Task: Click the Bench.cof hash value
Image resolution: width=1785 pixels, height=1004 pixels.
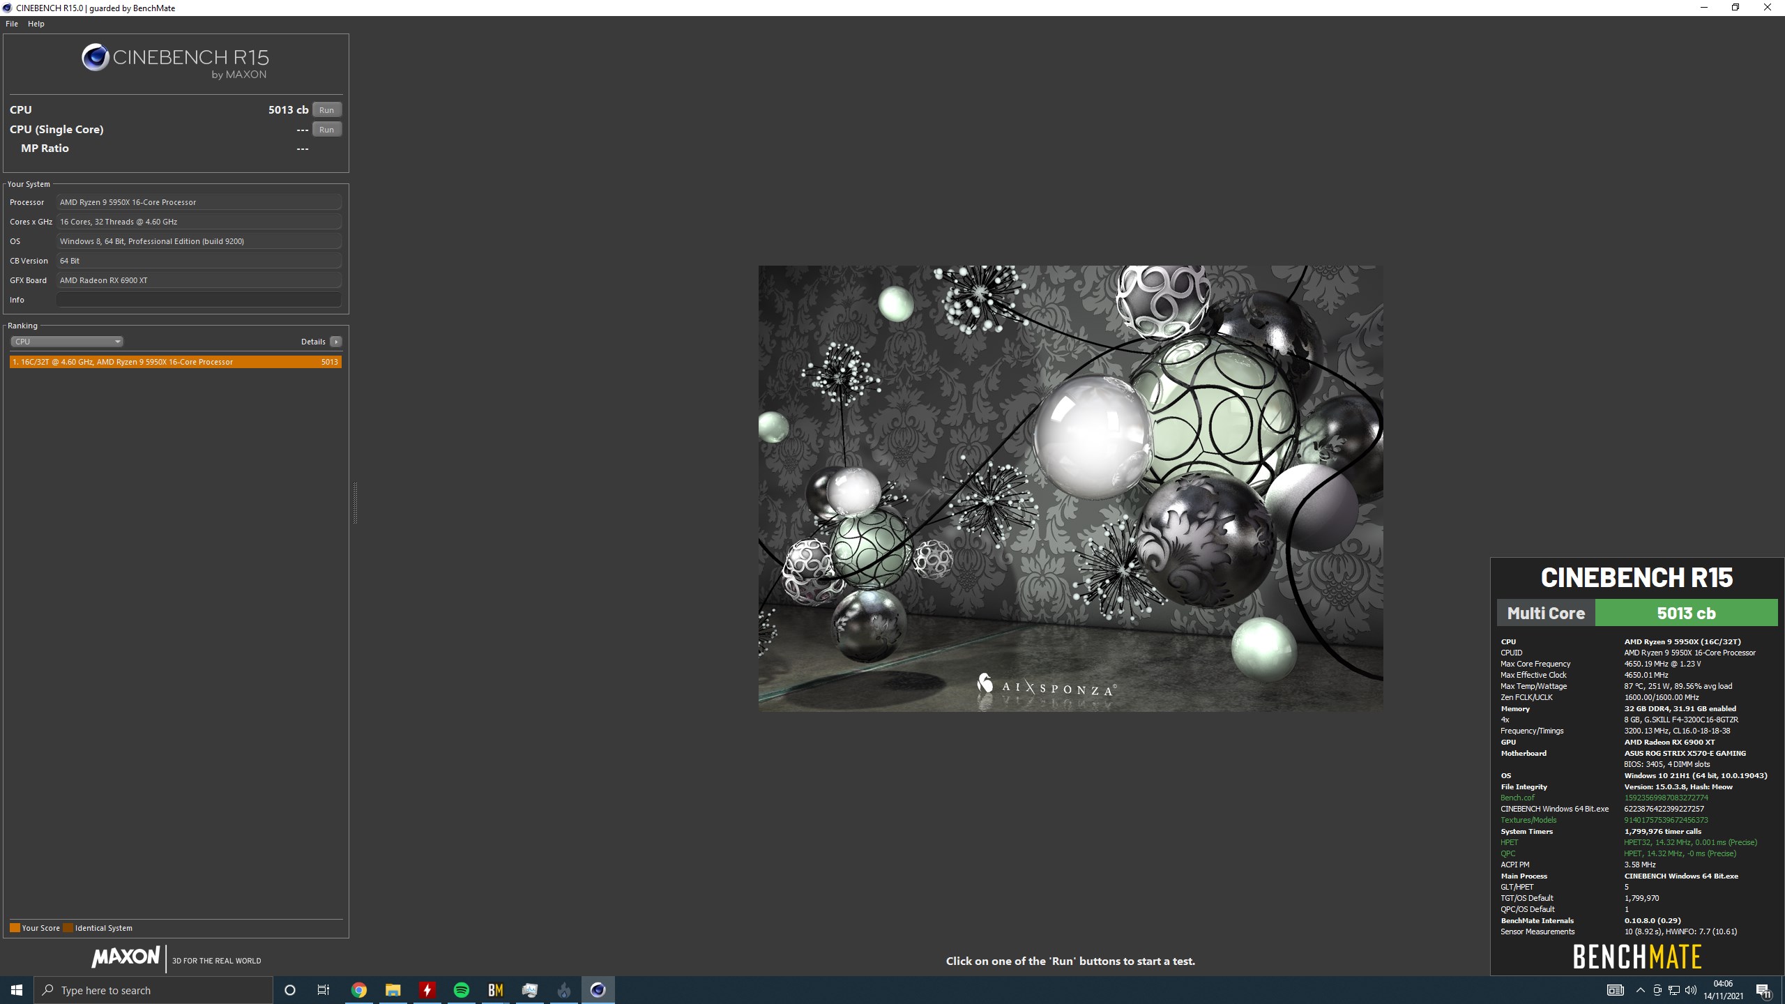Action: [1666, 798]
